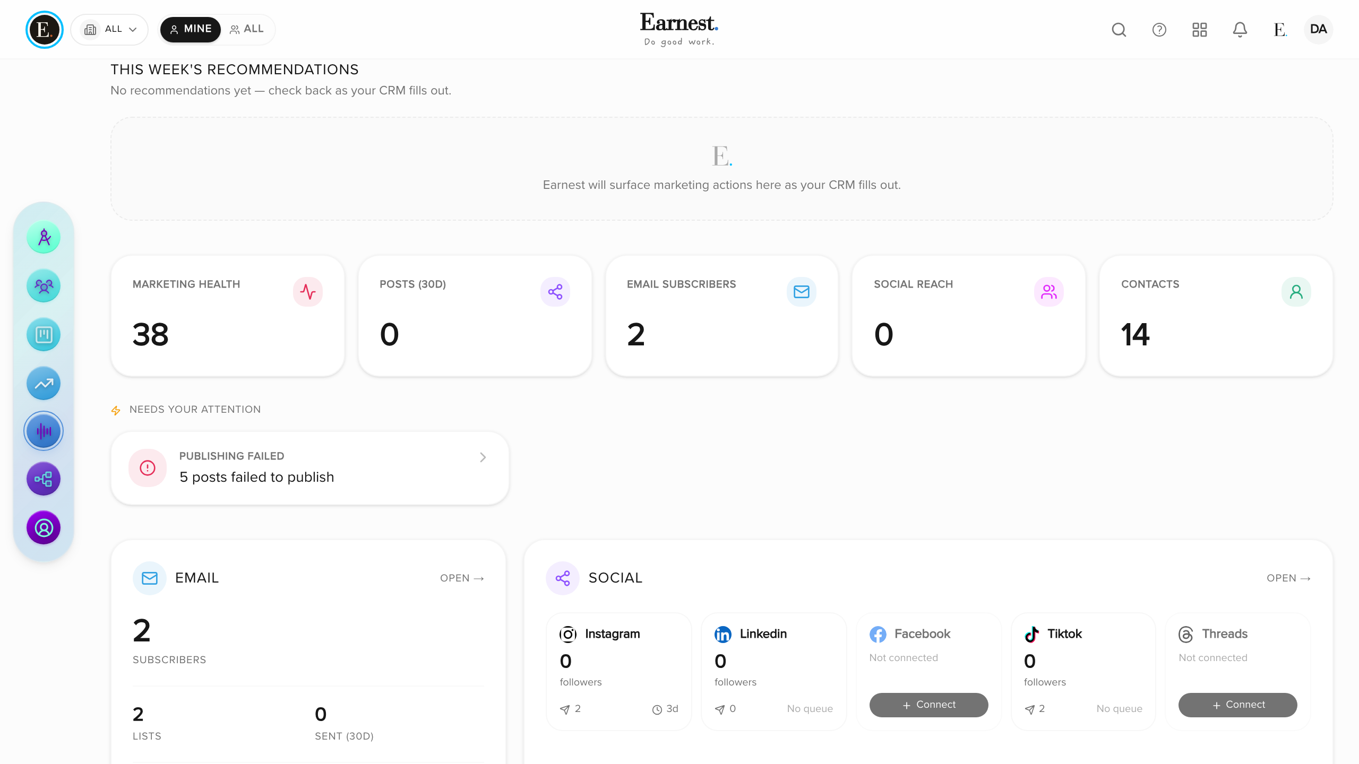The height and width of the screenshot is (764, 1359).
Task: Click the Contacts person icon
Action: coord(1296,292)
